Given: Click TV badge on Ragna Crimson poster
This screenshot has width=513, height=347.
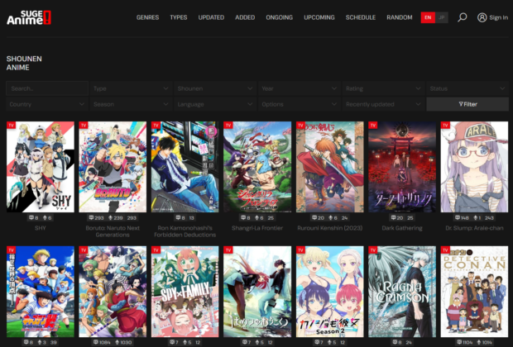Looking at the screenshot, I should [x=374, y=250].
